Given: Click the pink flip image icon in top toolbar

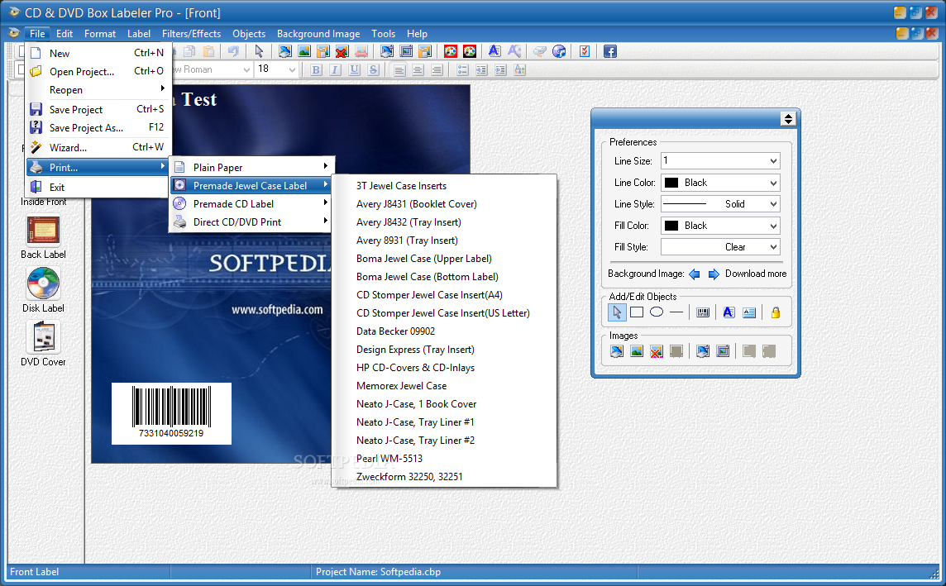Looking at the screenshot, I should click(361, 51).
